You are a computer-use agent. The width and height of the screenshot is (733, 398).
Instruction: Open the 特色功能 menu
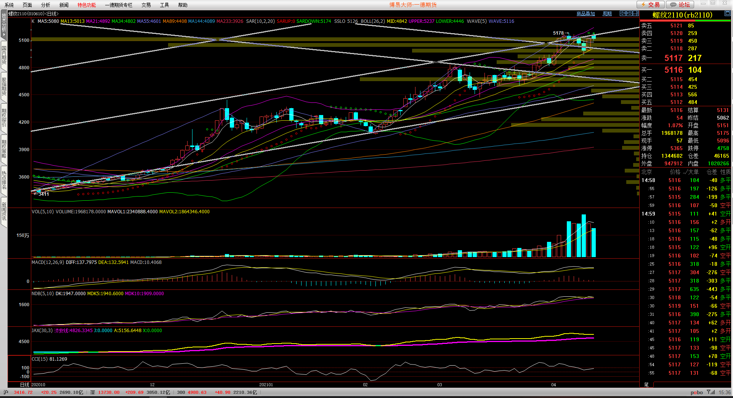(x=87, y=5)
